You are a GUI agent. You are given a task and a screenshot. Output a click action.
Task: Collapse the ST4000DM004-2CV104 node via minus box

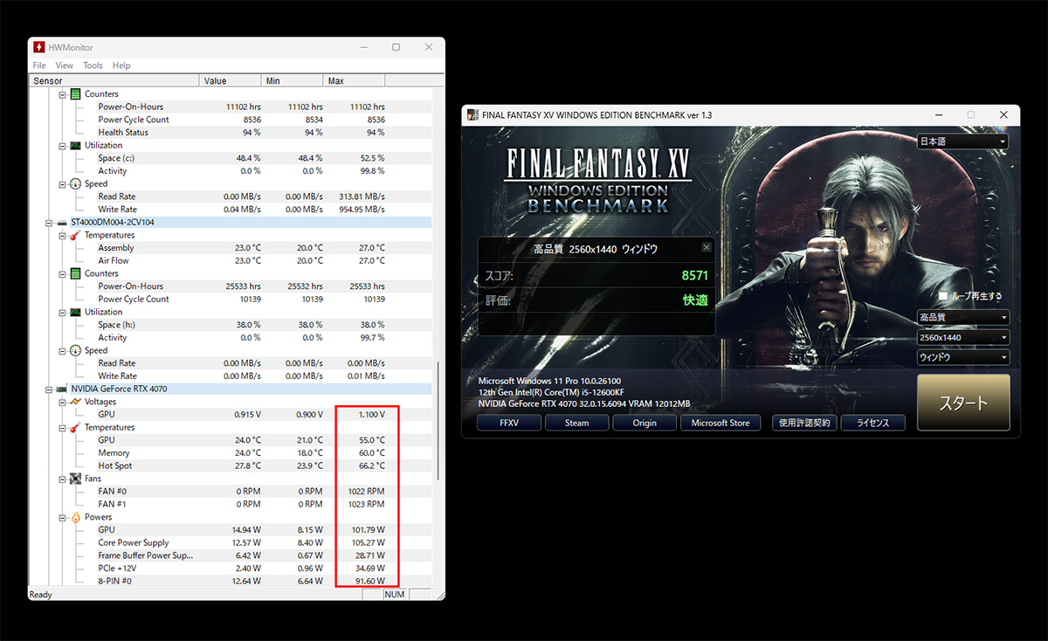50,223
